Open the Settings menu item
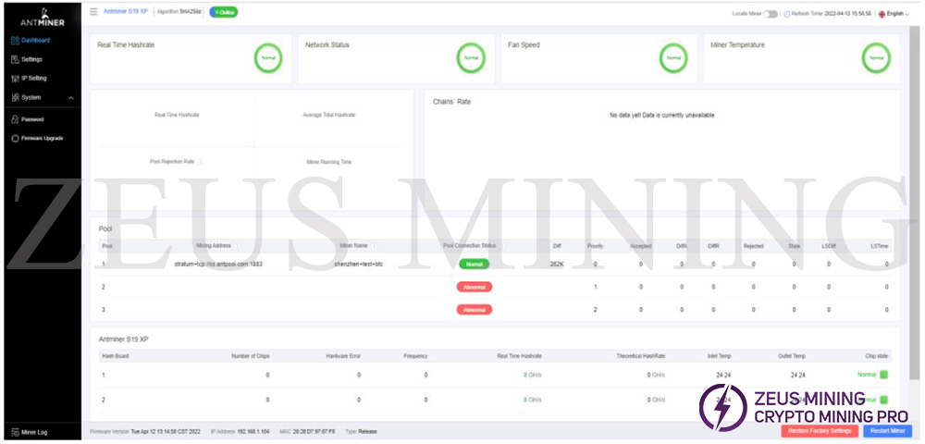The width and height of the screenshot is (925, 444). coord(32,59)
